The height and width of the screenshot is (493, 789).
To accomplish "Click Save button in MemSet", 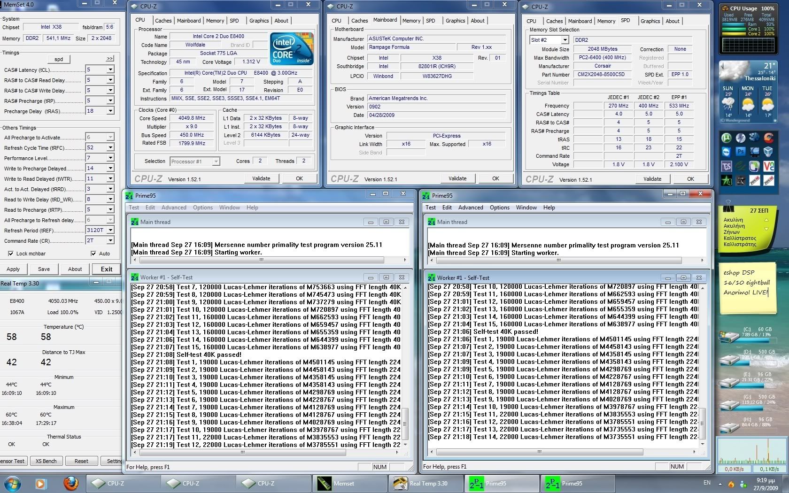I will point(44,269).
